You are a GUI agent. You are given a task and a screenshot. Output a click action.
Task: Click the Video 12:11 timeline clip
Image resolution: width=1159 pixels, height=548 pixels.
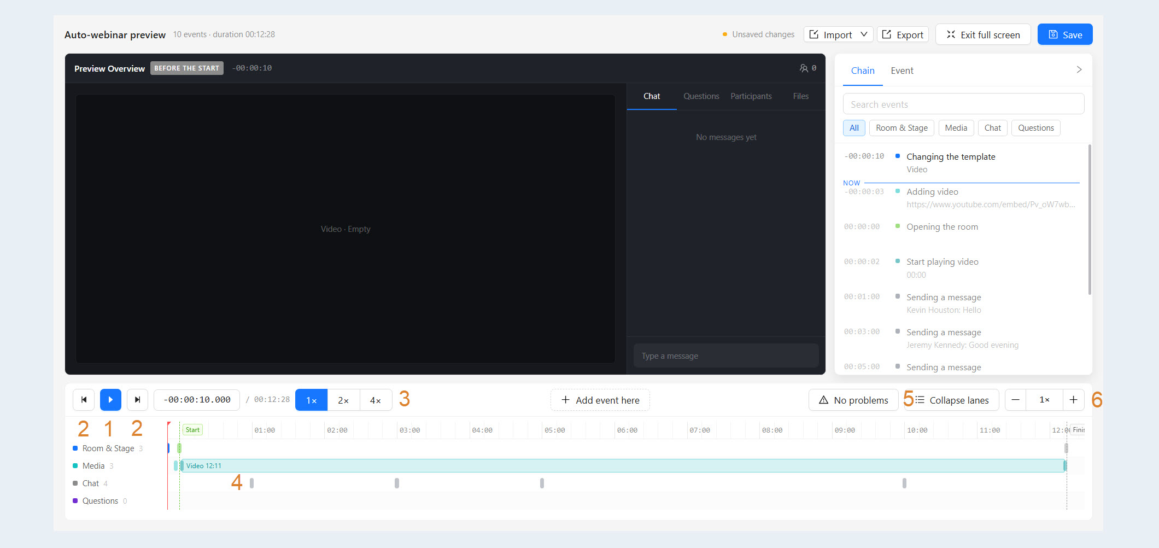click(623, 465)
